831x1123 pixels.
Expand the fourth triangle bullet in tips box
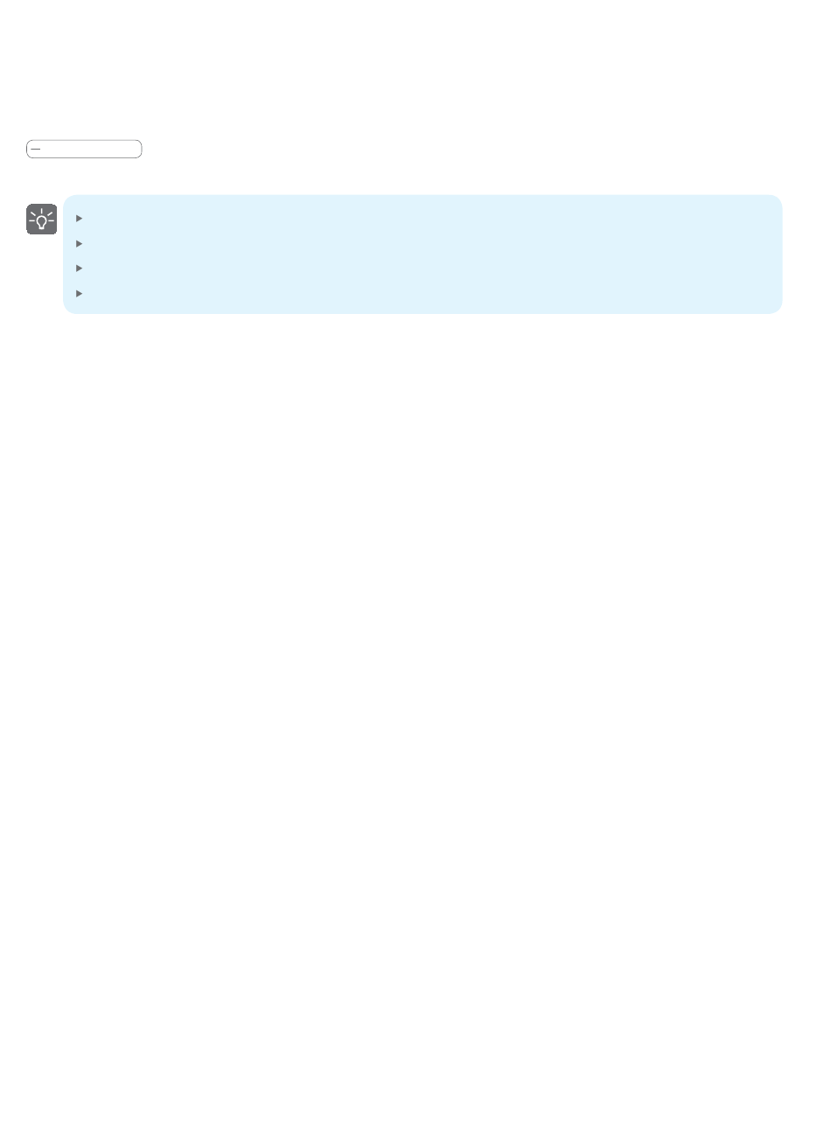tap(79, 293)
